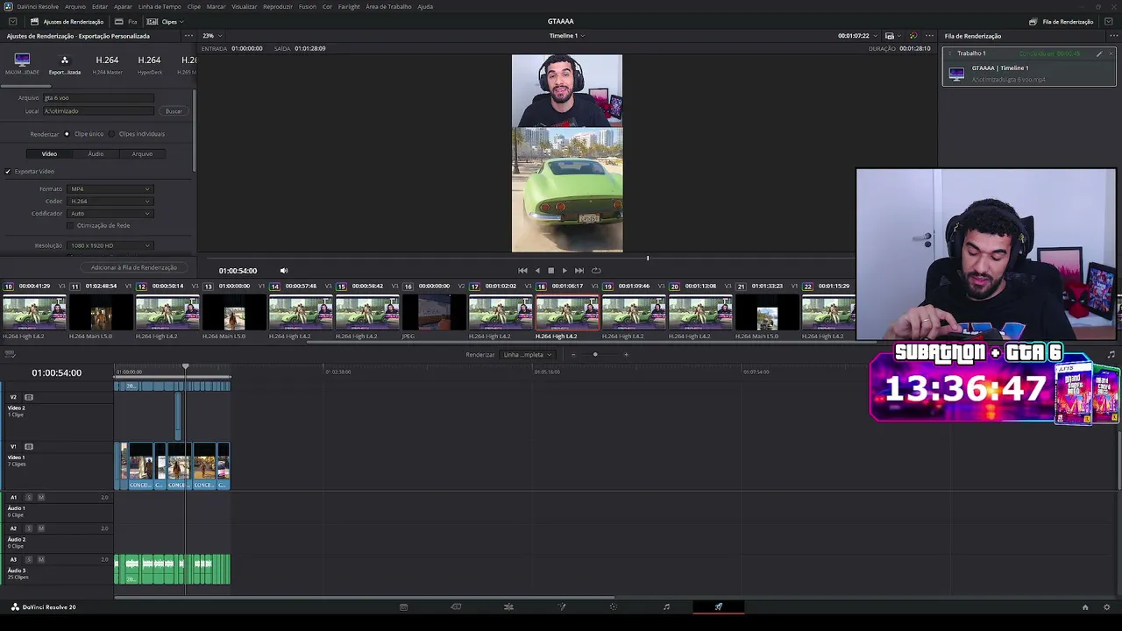
Task: Stop playback in the viewer
Action: tap(550, 271)
